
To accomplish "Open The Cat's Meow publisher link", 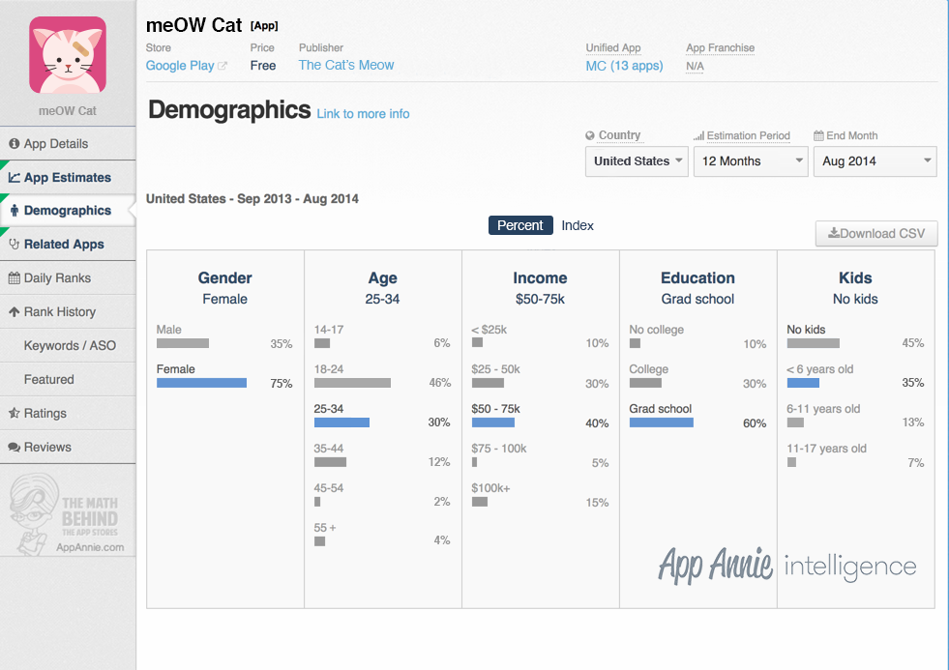I will tap(346, 66).
